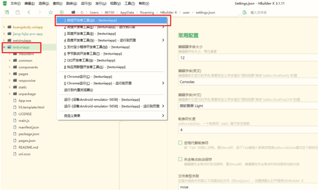Click the 编辑字体(英文) field showing Consolas
Image resolution: width=318 pixels, height=190 pixels.
[248, 82]
